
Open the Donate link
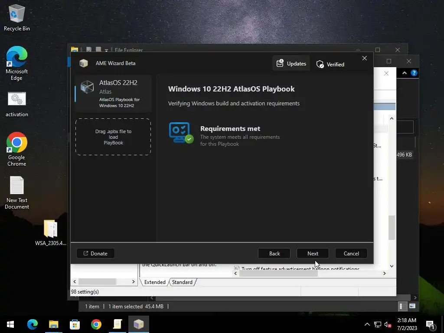click(x=95, y=253)
